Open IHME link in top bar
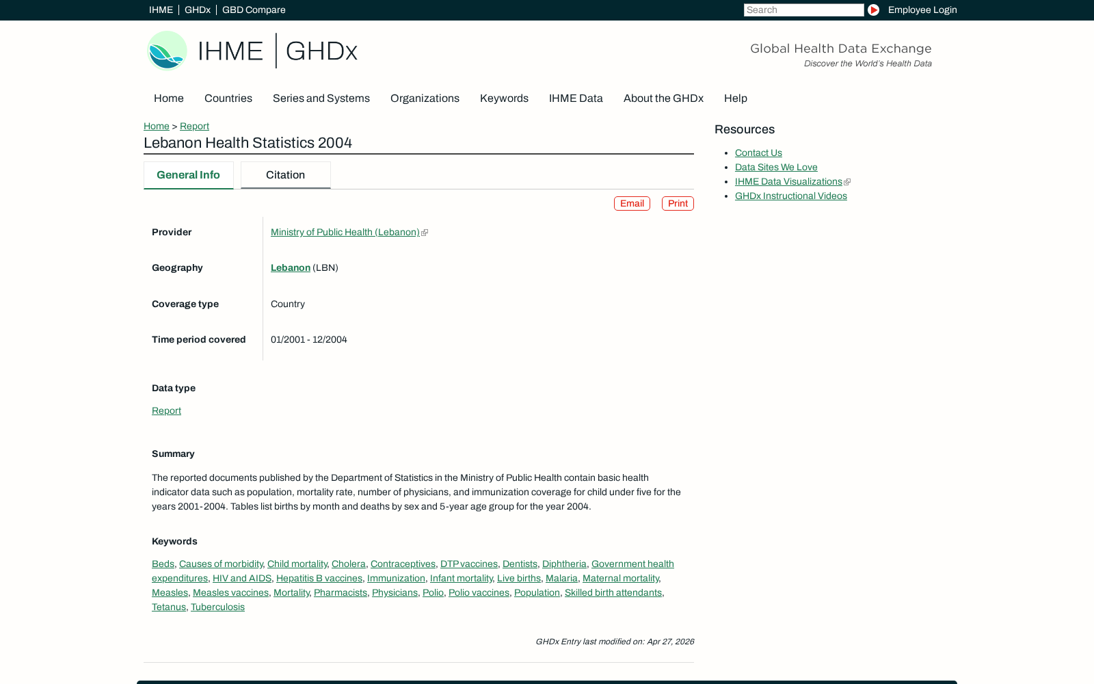Viewport: 1094px width, 684px height. 161,10
